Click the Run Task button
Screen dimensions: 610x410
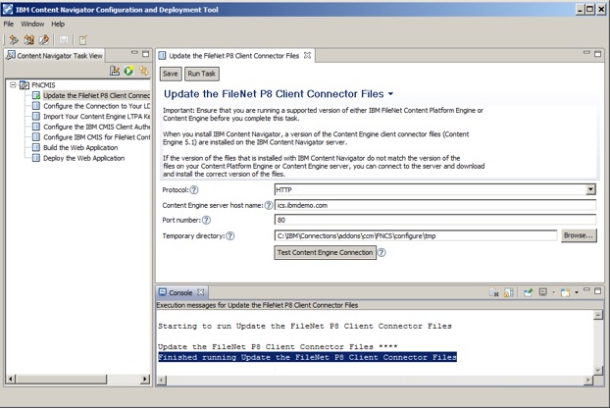[x=201, y=74]
